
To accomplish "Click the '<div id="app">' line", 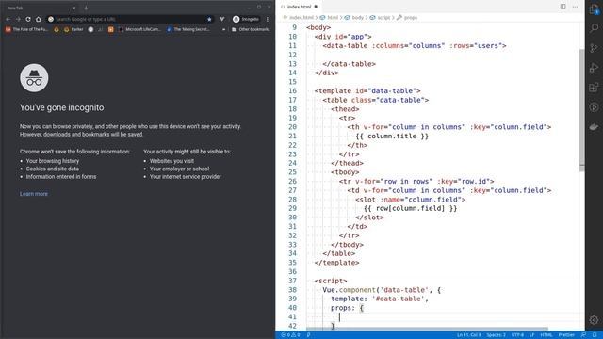I will click(343, 37).
